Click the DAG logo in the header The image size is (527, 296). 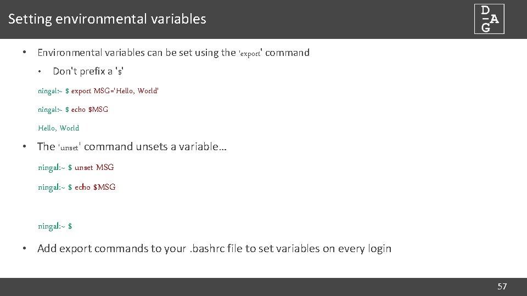(489, 19)
